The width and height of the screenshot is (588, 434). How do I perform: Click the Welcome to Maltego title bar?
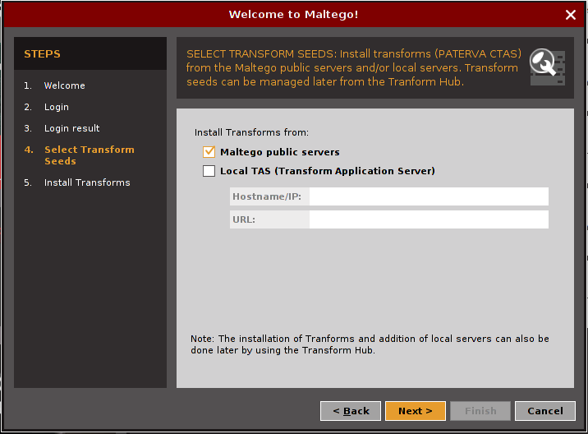coord(293,15)
